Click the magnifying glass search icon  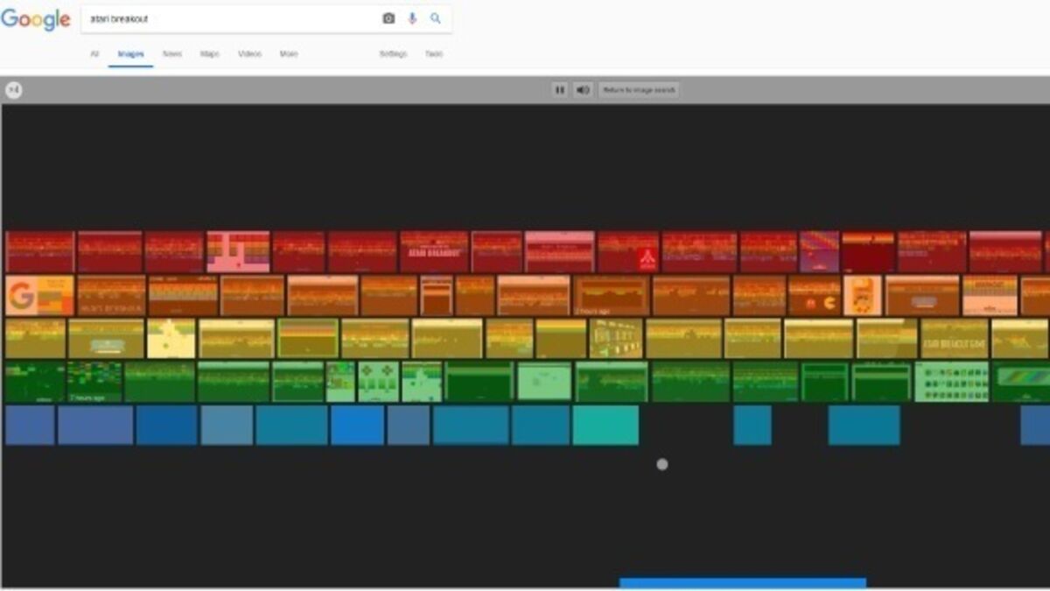coord(436,18)
